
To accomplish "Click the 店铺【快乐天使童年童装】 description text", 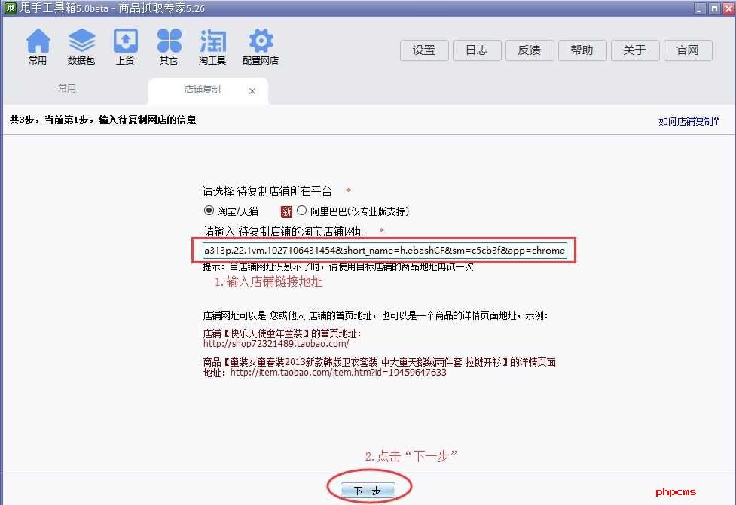I will [282, 333].
